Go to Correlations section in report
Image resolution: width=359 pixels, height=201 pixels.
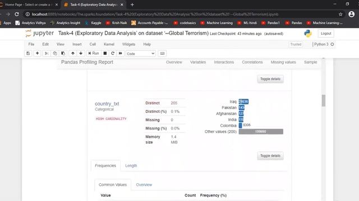252,62
